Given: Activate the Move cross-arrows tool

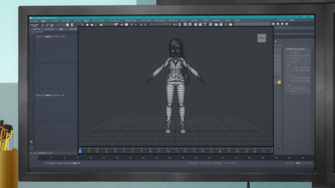Looking at the screenshot, I should coord(122,25).
